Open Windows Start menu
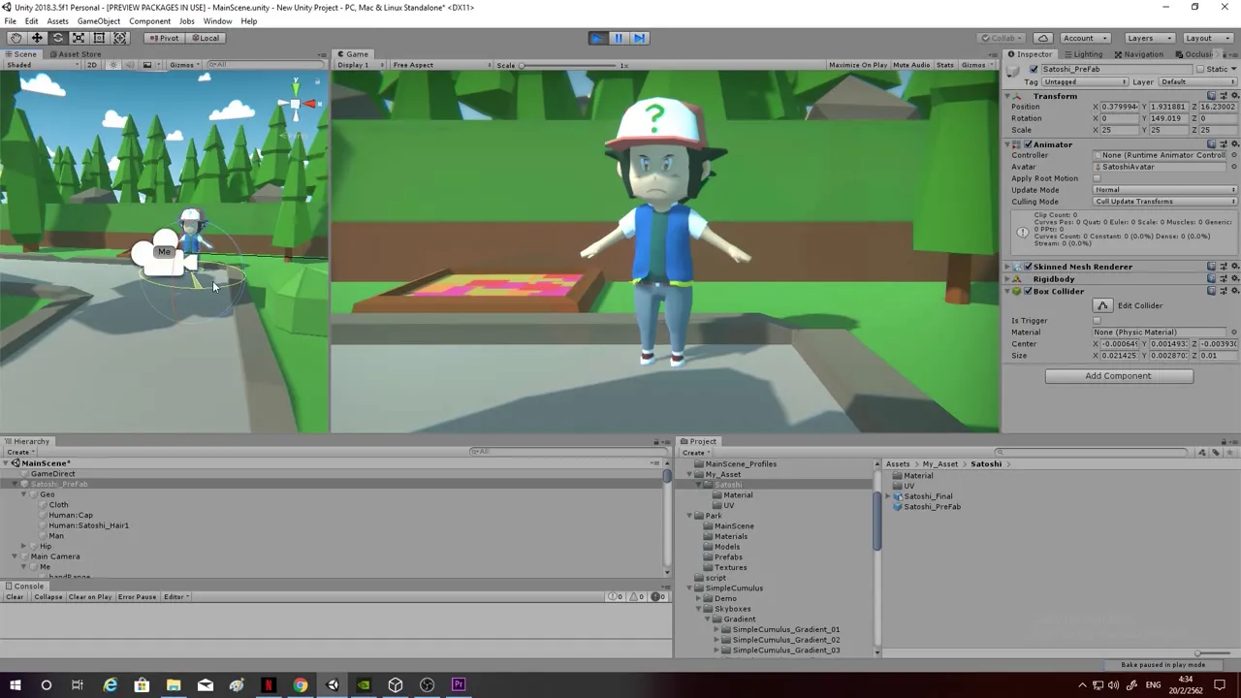Viewport: 1241px width, 698px height. (x=15, y=685)
